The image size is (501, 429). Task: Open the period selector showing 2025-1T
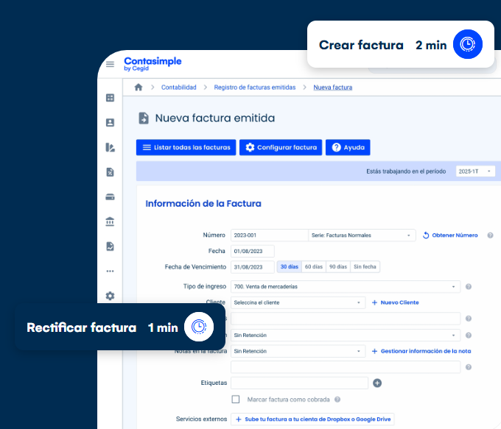(x=475, y=171)
